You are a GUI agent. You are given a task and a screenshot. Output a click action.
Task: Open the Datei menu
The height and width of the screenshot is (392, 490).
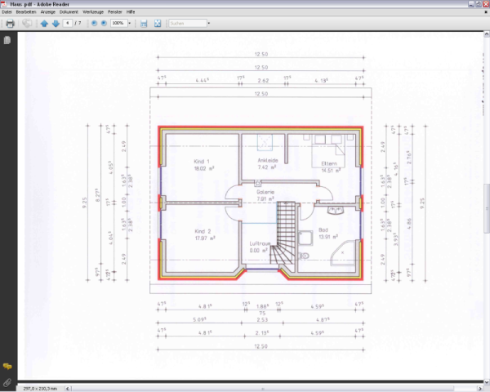point(7,12)
